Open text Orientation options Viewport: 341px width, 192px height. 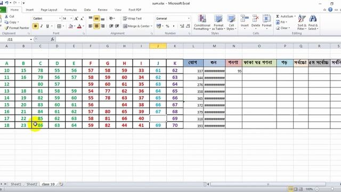(112, 19)
